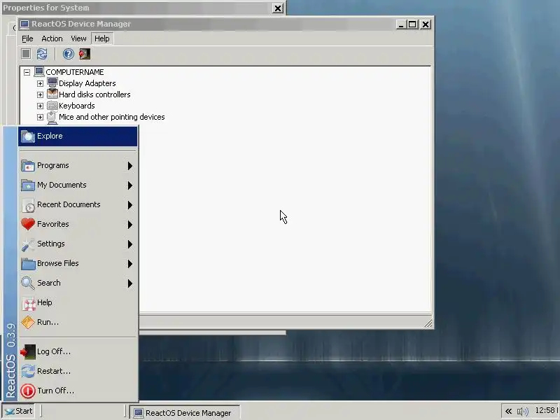Show hidden tray icons with the chevron

509,412
